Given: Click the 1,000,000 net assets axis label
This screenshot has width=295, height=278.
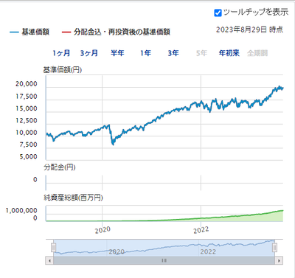Looking at the screenshot, I should pos(21,211).
